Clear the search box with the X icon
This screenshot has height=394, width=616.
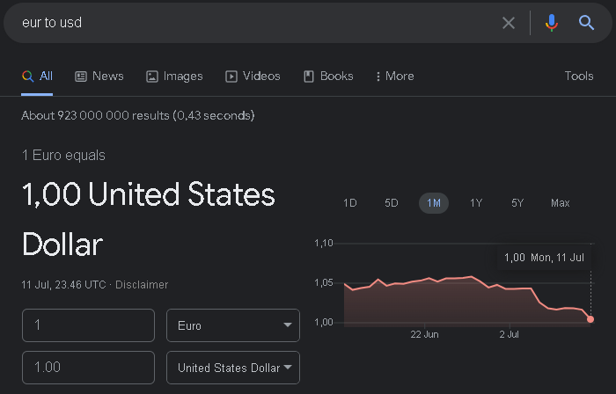pos(509,23)
